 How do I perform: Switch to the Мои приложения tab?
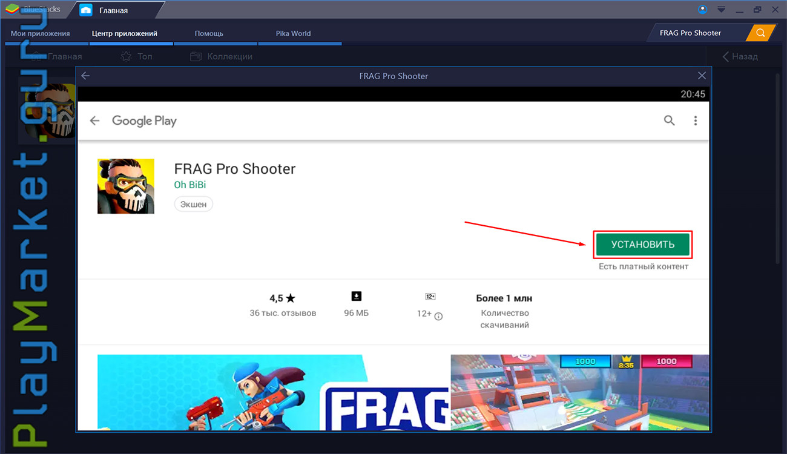(41, 33)
